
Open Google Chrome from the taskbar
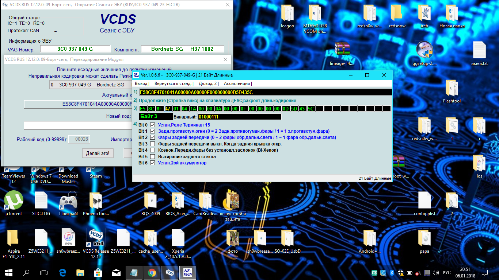(x=152, y=272)
